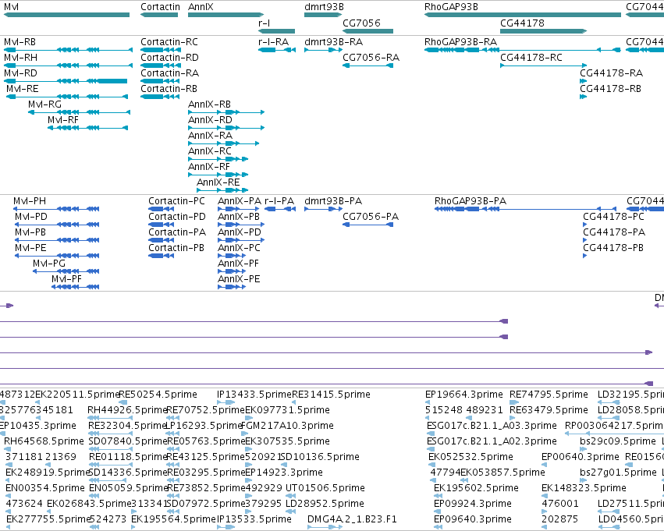
Task: Click the EK195602.5prime EST
Action: point(439,496)
